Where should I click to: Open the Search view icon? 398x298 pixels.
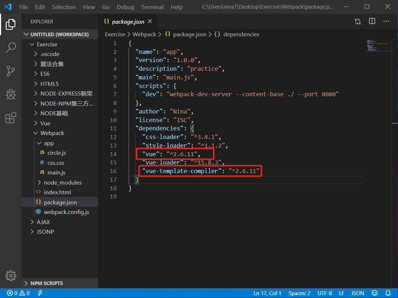pos(10,47)
